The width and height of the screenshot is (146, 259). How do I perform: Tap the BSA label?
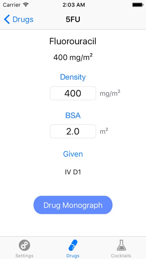73,115
